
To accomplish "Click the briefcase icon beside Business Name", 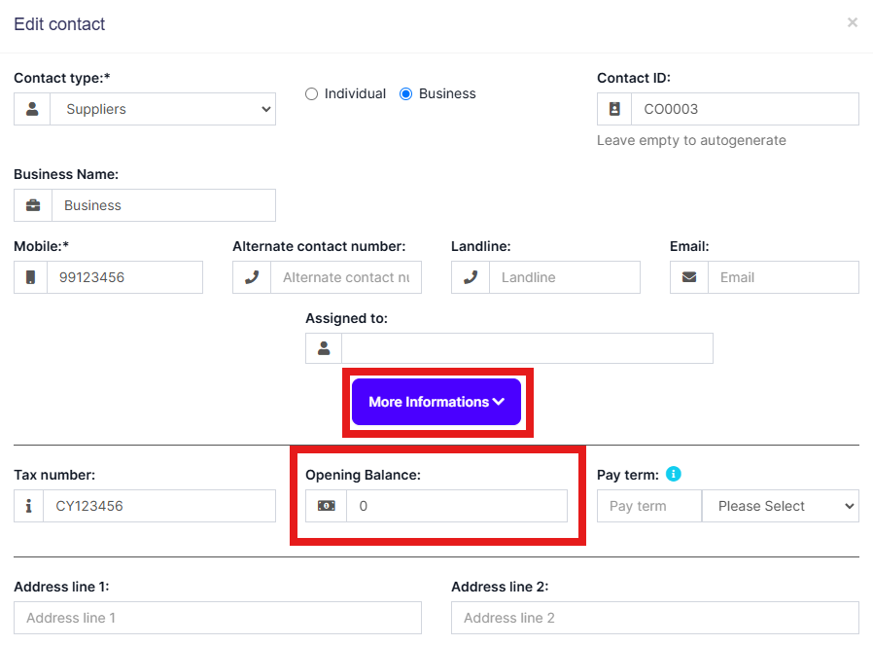I will click(33, 205).
